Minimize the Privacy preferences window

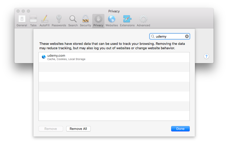23,11
